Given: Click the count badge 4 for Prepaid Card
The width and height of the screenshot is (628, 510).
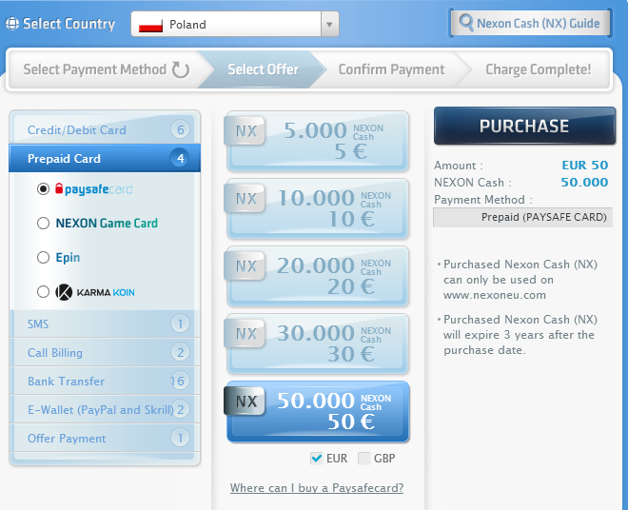Looking at the screenshot, I should (180, 158).
